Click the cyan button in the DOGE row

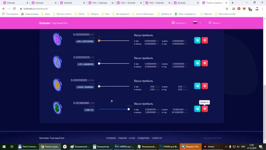(197, 86)
